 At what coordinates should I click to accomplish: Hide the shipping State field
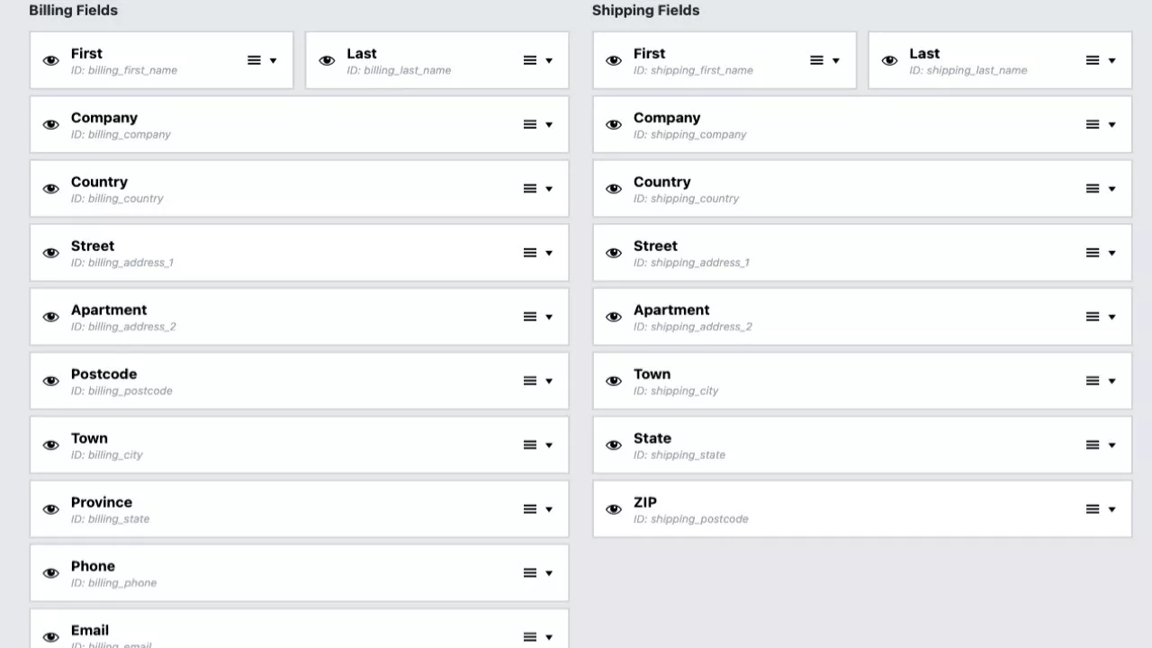(x=614, y=445)
